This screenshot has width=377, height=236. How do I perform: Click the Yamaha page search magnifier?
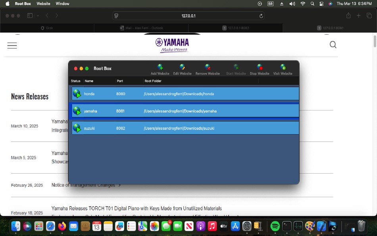tap(333, 44)
